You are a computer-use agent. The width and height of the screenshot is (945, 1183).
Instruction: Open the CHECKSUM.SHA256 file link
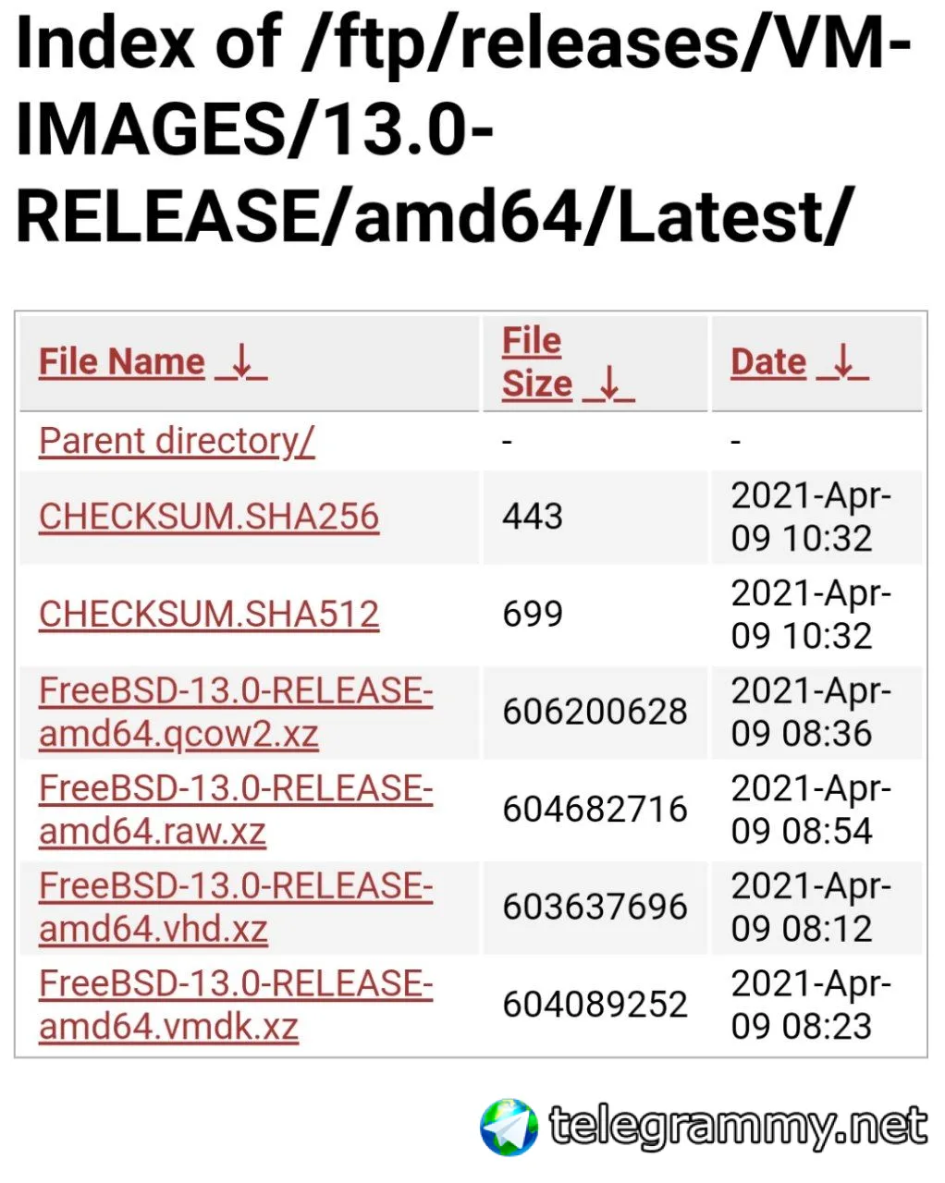(209, 517)
